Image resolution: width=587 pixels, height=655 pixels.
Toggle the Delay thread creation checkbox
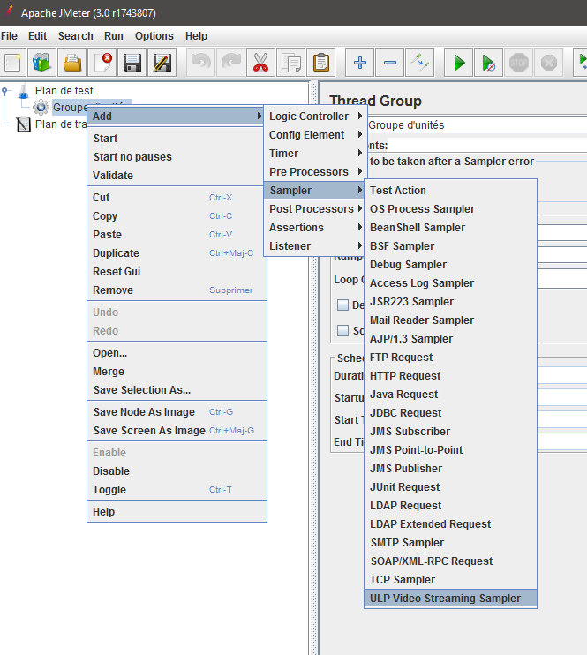pos(342,305)
